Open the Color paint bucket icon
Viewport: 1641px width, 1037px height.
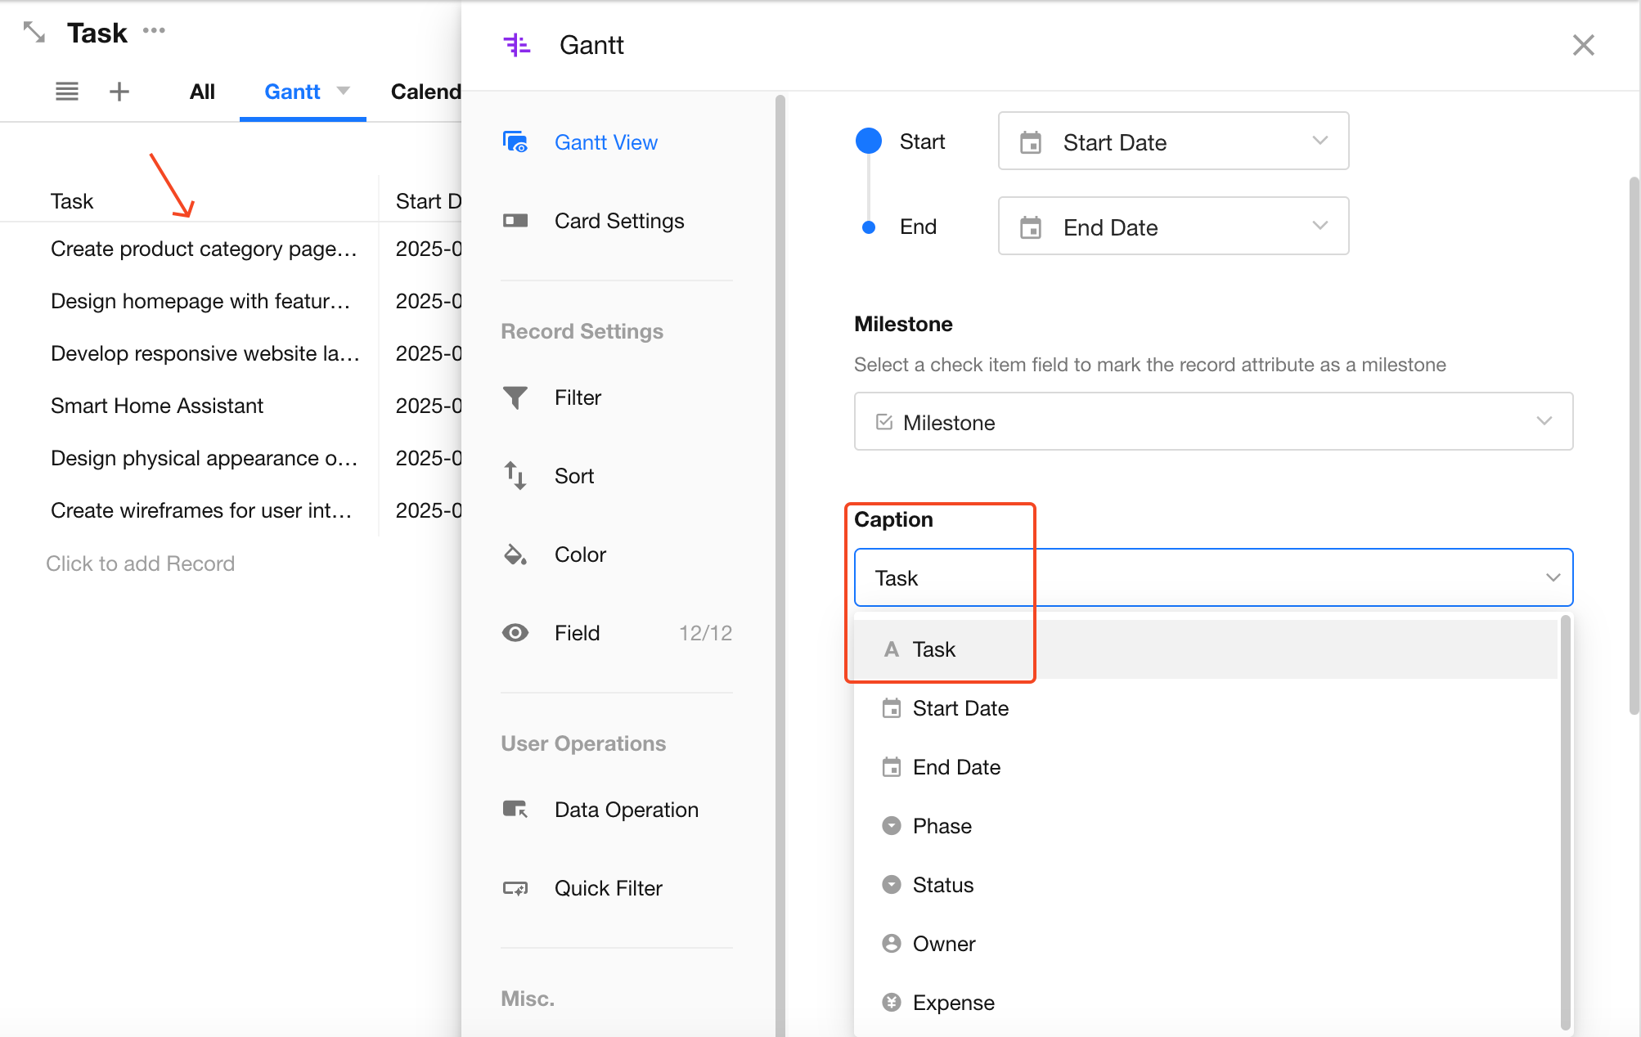pos(515,554)
